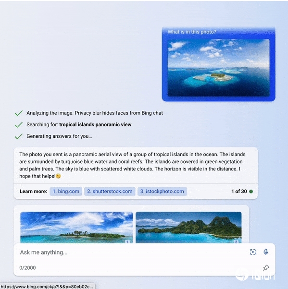Click 'Generating answers for you…' status line
The width and height of the screenshot is (288, 289).
pyautogui.click(x=59, y=136)
